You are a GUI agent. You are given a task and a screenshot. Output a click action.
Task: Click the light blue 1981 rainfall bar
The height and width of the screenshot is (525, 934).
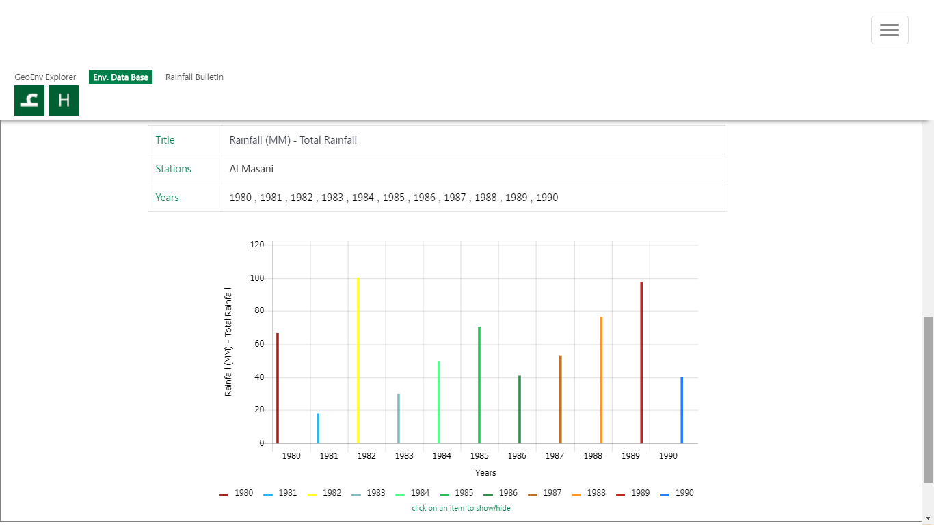pos(318,429)
